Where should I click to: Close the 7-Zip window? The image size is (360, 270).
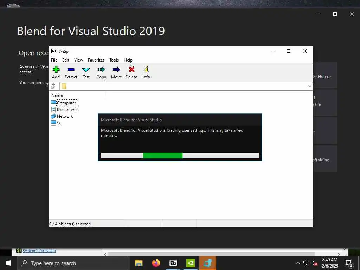click(305, 51)
